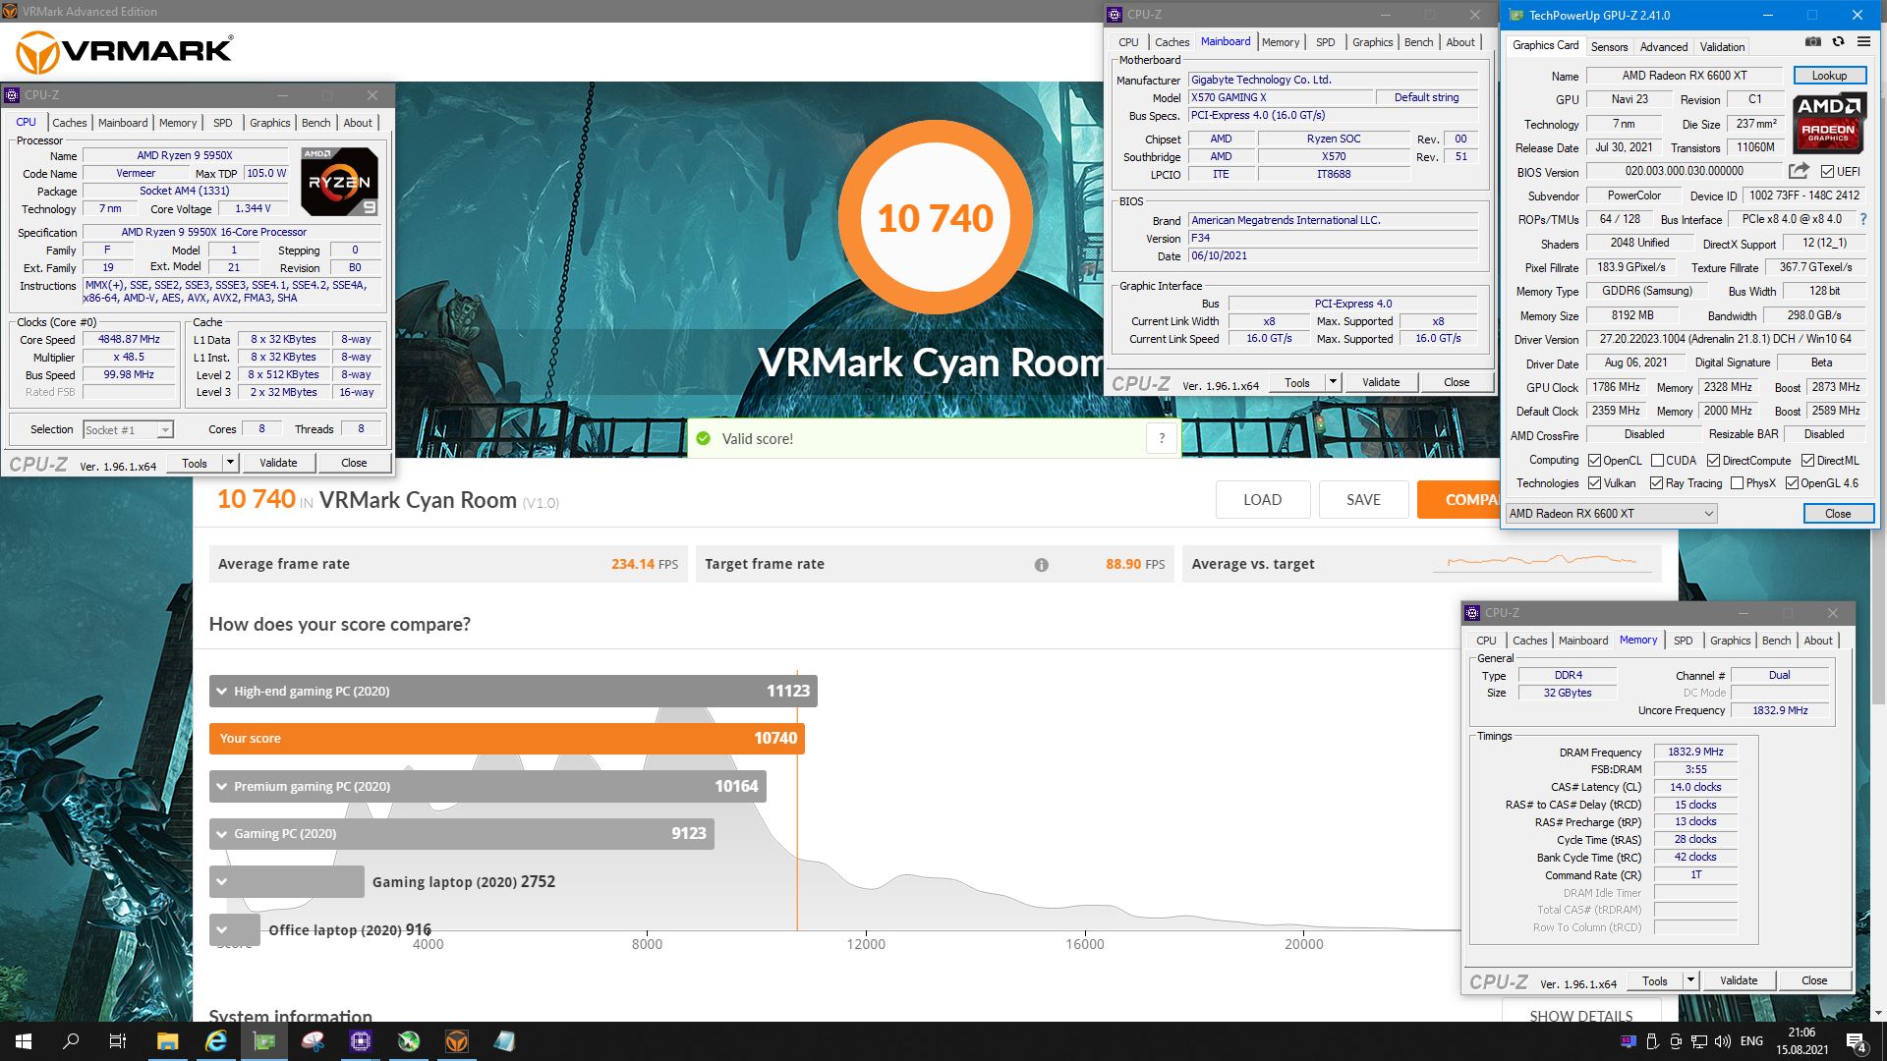Open Windows Search from the taskbar

pyautogui.click(x=71, y=1041)
